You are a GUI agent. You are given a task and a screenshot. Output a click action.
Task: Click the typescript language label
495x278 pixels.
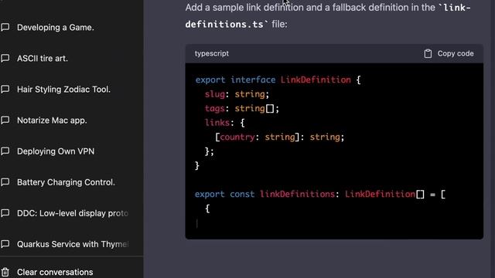pyautogui.click(x=211, y=53)
